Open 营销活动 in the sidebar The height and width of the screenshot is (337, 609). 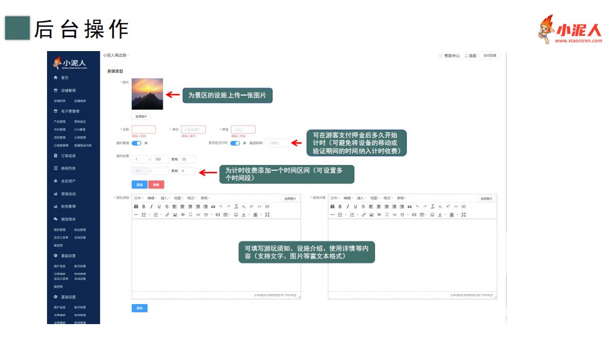(x=68, y=194)
